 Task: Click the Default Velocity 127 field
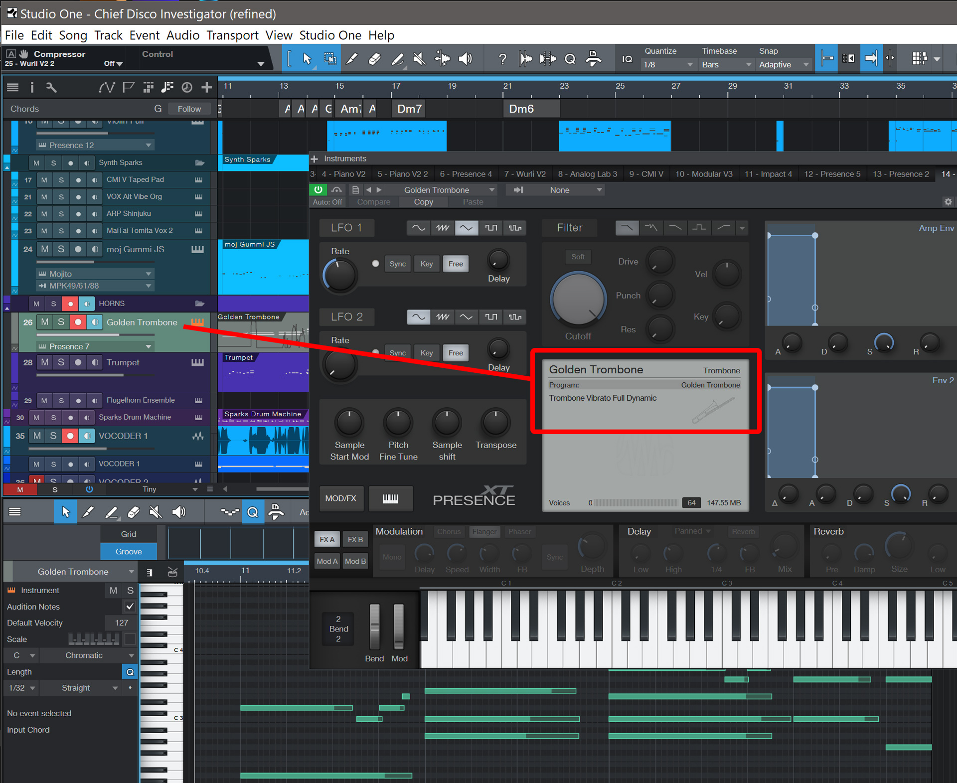pyautogui.click(x=122, y=623)
